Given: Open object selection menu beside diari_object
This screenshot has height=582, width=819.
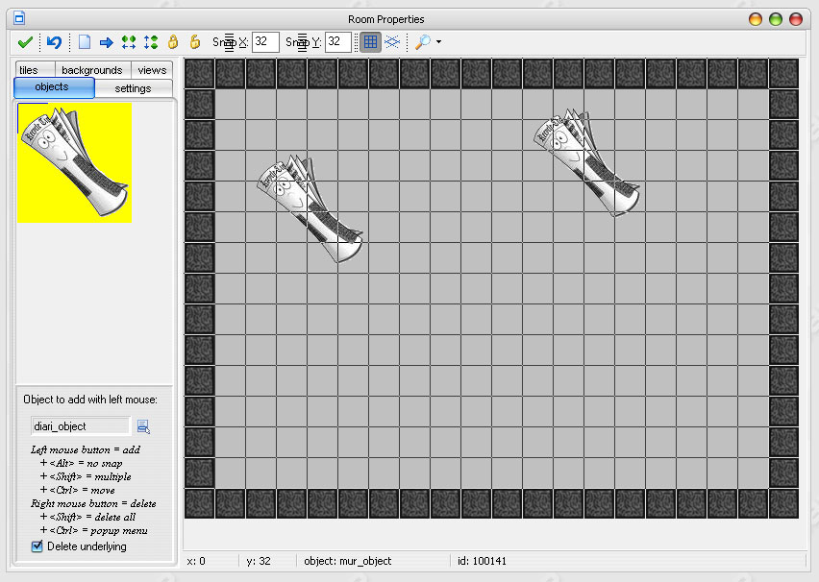Looking at the screenshot, I should pyautogui.click(x=143, y=426).
